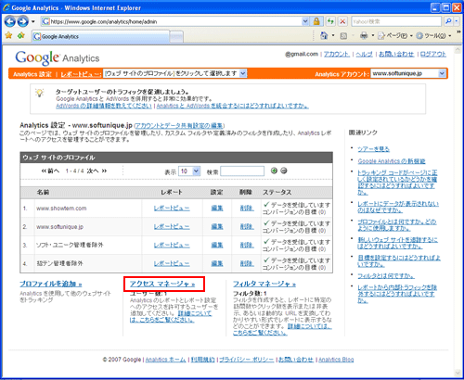
Task: Click the security lock icon
Action: click(316, 21)
